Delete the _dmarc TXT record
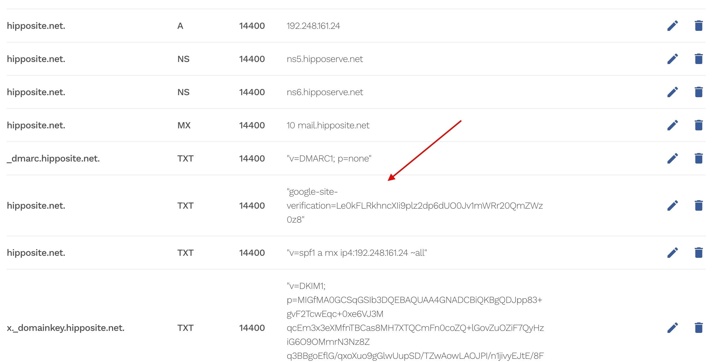 [698, 159]
